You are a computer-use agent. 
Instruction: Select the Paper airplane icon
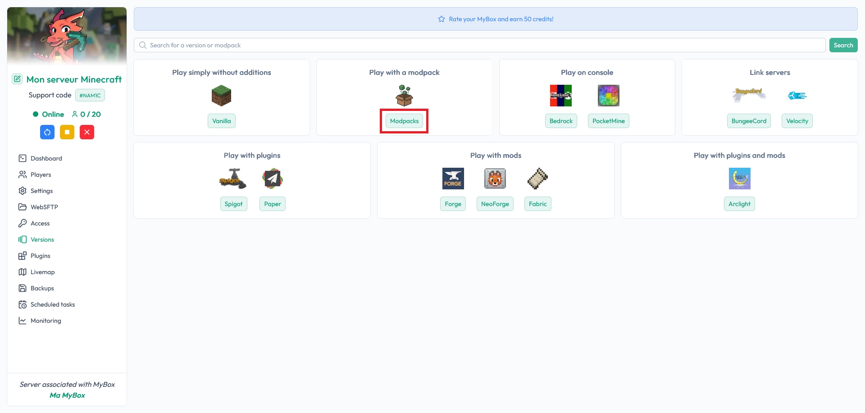[272, 179]
